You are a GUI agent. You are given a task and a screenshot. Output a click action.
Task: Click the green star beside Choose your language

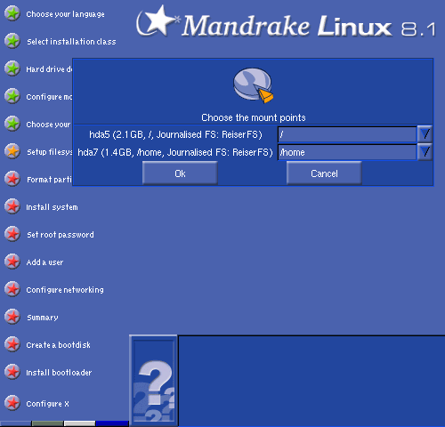12,13
